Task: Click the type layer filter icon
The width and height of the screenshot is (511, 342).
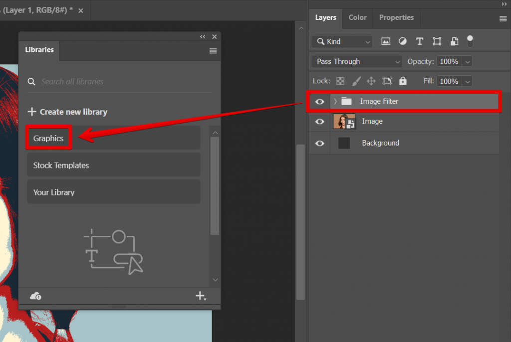Action: pyautogui.click(x=420, y=41)
